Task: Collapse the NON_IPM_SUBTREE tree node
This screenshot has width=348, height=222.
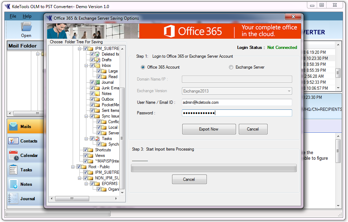Action: 79,178
